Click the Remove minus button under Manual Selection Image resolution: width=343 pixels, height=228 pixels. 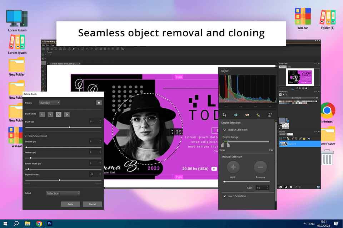tap(260, 167)
